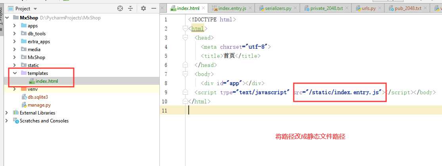This screenshot has width=442, height=166.
Task: Select index.html in the project tree
Action: [x=47, y=81]
